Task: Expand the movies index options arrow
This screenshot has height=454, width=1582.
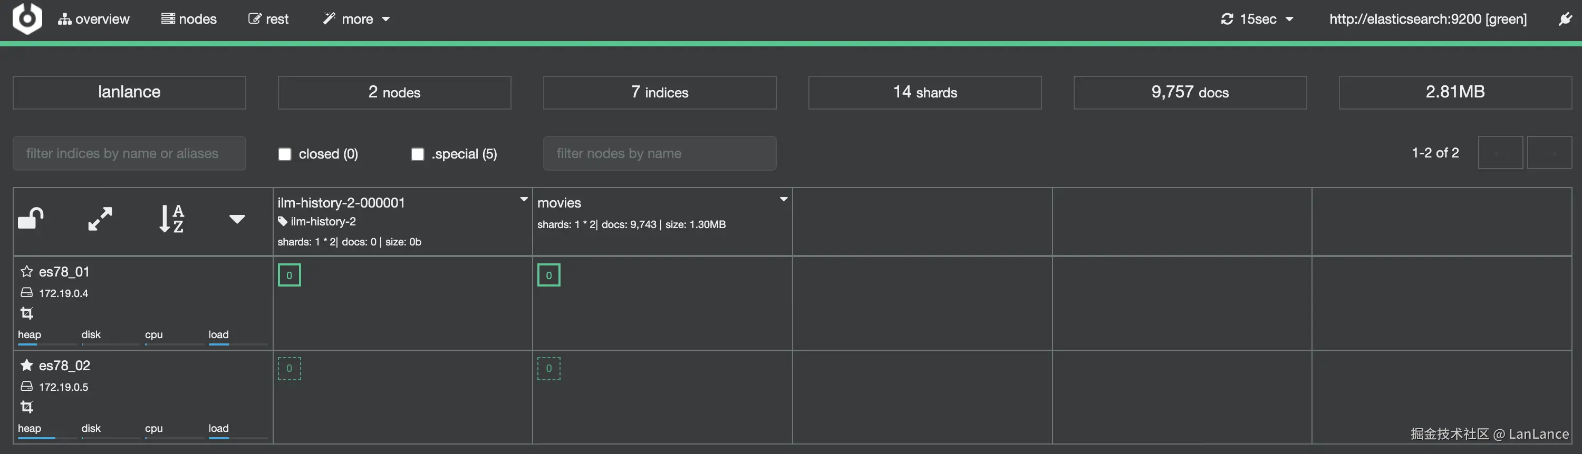Action: coord(784,200)
